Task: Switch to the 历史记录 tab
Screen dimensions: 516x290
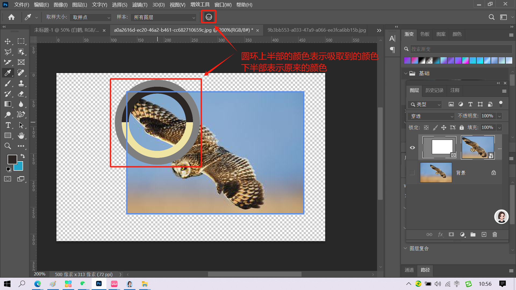Action: 434,90
